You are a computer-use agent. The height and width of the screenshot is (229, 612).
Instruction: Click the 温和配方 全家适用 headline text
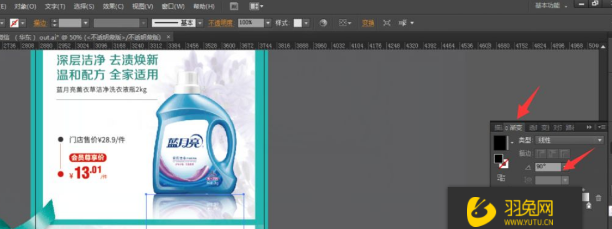(107, 74)
